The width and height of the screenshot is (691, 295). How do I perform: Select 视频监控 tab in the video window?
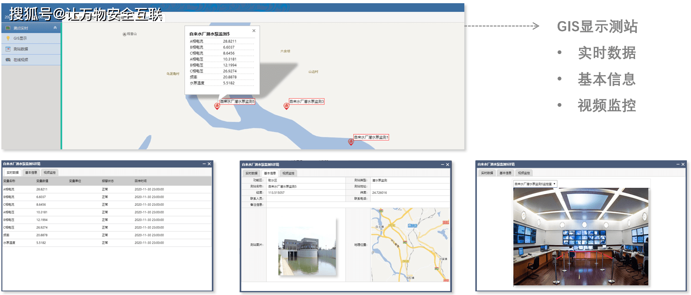click(x=524, y=173)
